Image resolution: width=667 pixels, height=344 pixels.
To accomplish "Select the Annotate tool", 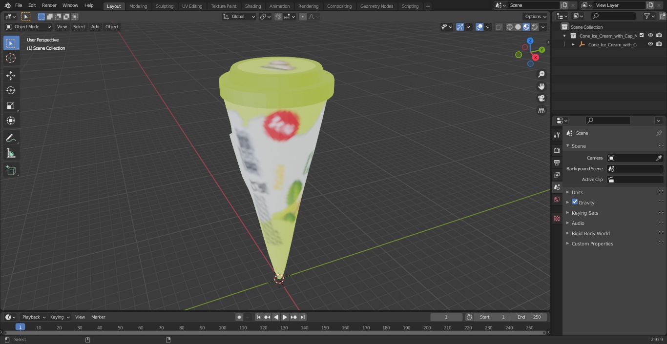I will pos(11,138).
